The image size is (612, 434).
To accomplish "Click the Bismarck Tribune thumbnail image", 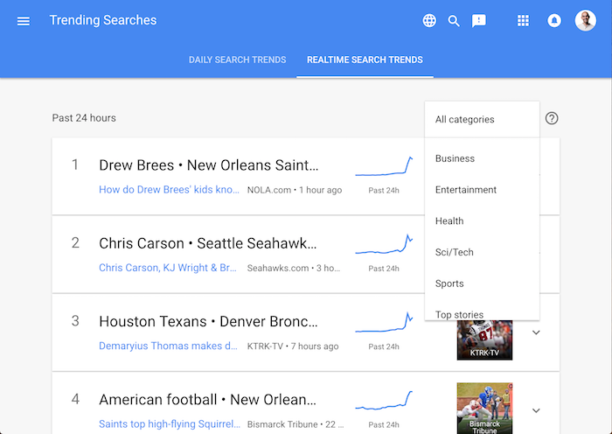I will [x=484, y=409].
